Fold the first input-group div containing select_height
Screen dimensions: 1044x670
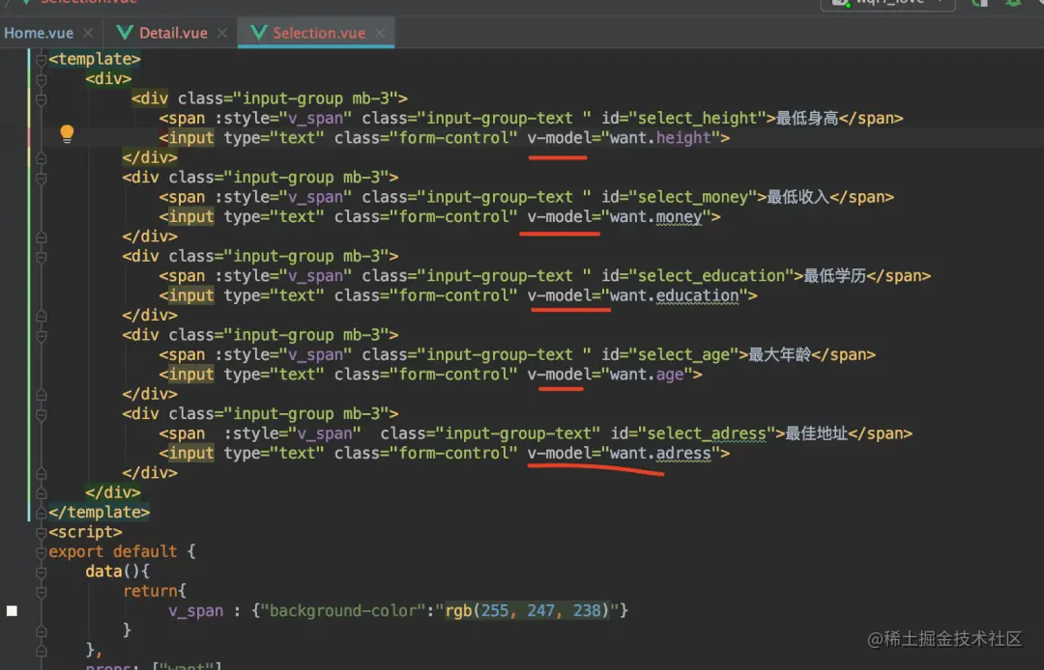click(x=42, y=99)
